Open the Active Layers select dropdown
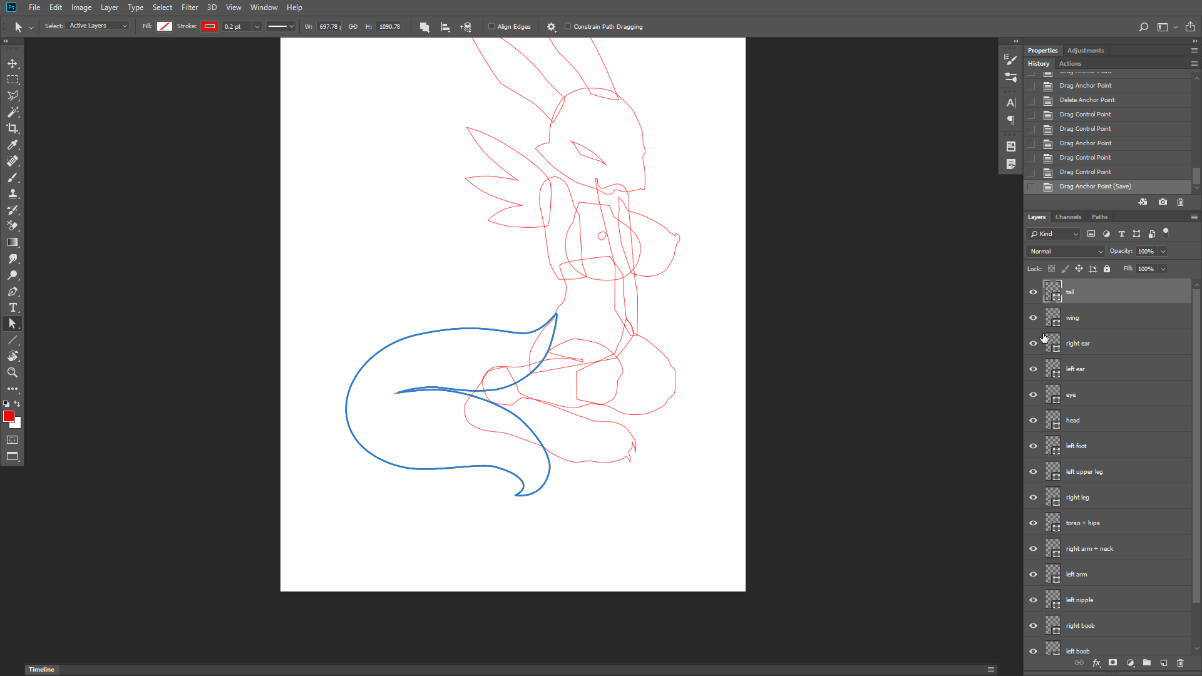The height and width of the screenshot is (676, 1202). tap(98, 26)
